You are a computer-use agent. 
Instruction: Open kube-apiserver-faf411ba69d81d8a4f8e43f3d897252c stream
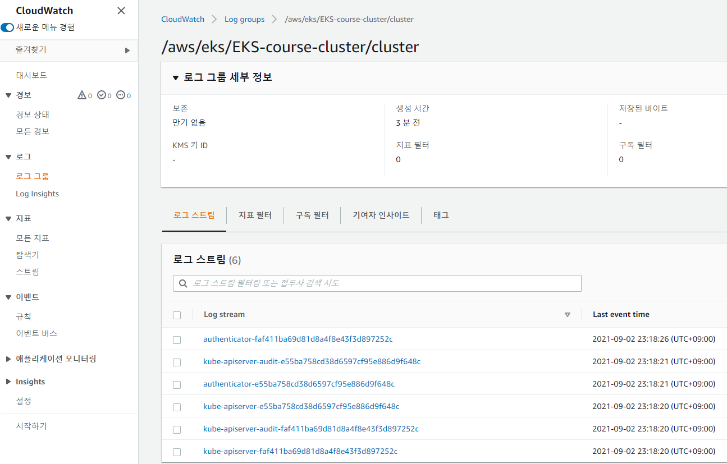[300, 451]
